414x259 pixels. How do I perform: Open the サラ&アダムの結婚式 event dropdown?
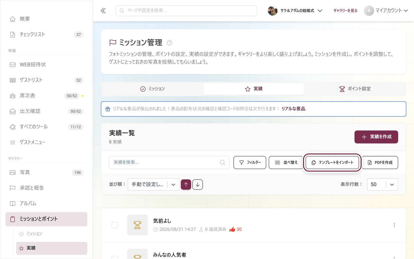click(x=295, y=11)
